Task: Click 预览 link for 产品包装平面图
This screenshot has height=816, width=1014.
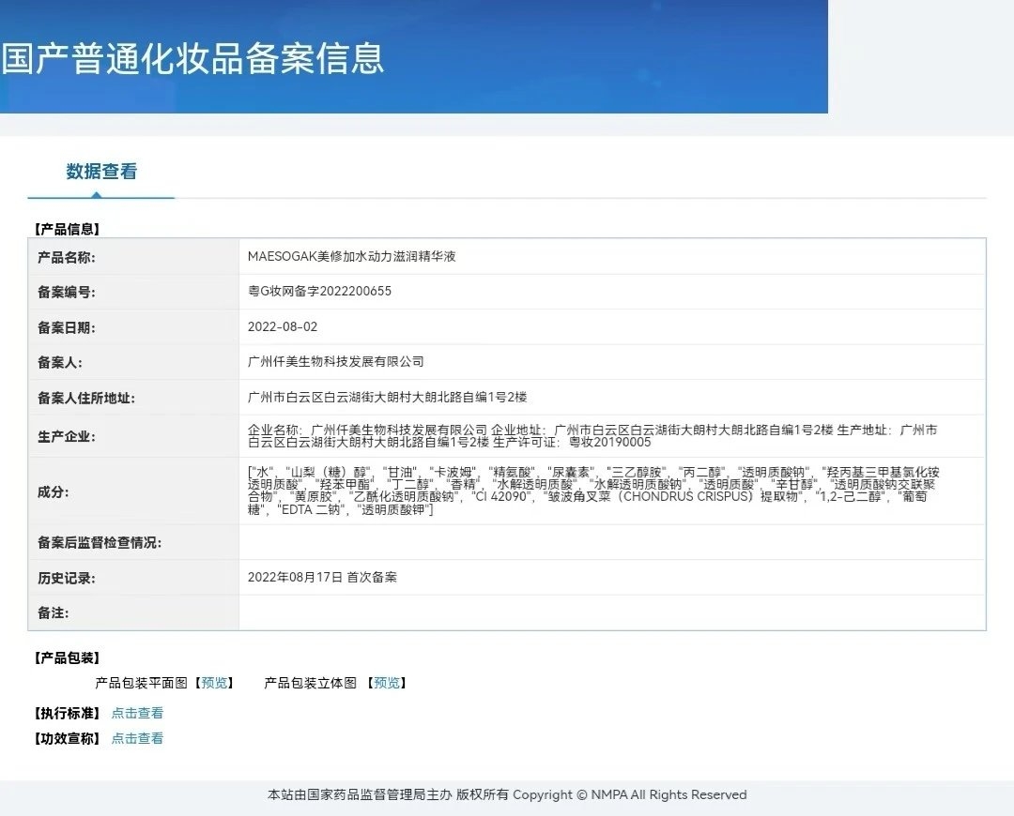Action: [x=214, y=683]
